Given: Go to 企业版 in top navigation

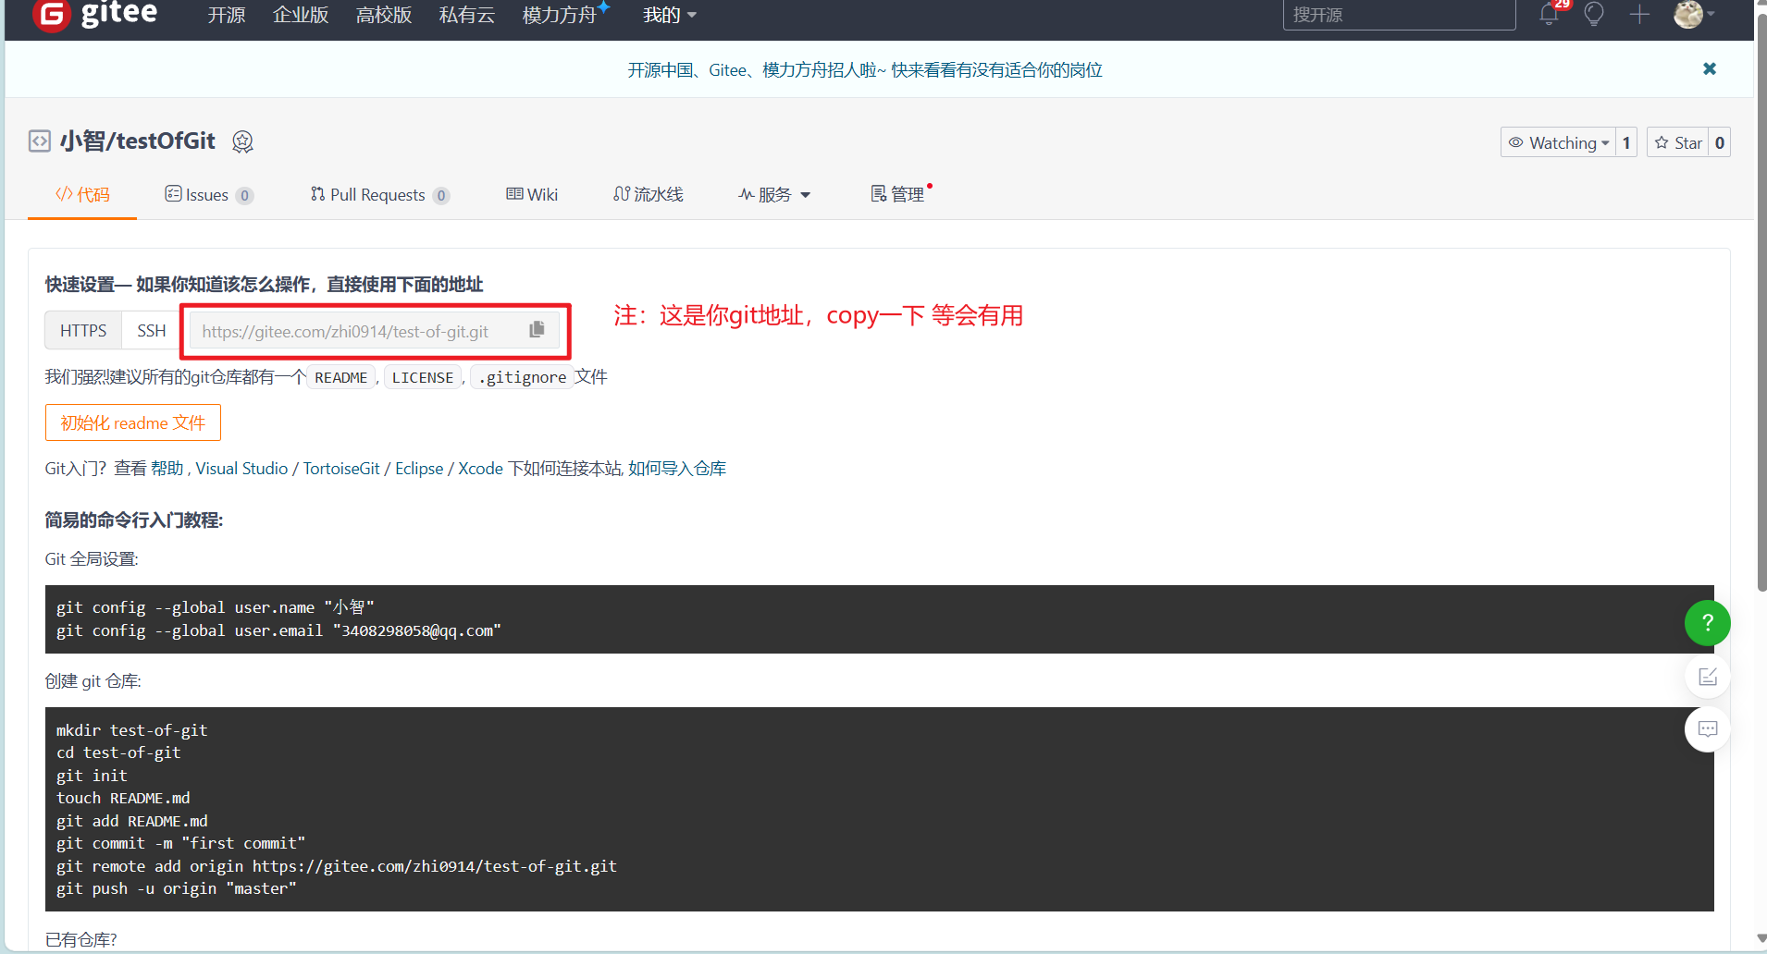Looking at the screenshot, I should coord(301,15).
